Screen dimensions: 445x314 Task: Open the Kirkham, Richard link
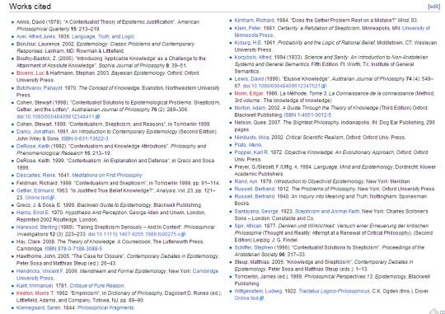tap(255, 21)
